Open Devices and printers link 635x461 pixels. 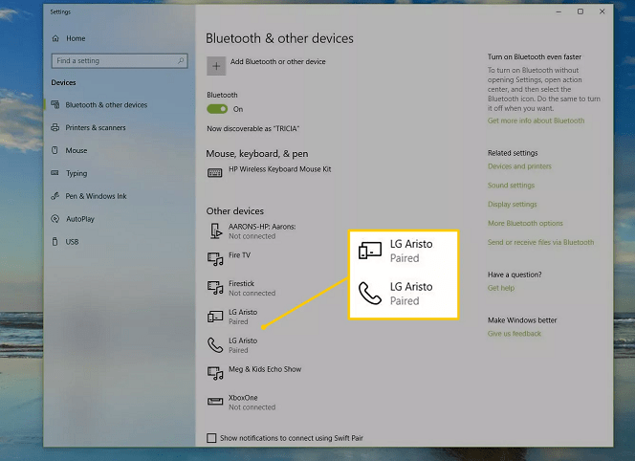coord(519,166)
